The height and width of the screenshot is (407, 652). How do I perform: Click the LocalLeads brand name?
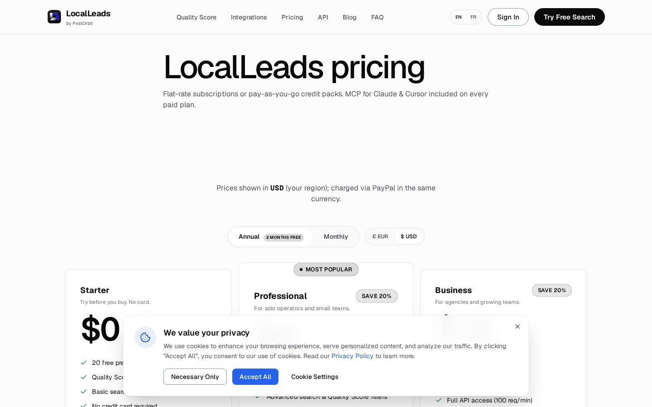[88, 14]
